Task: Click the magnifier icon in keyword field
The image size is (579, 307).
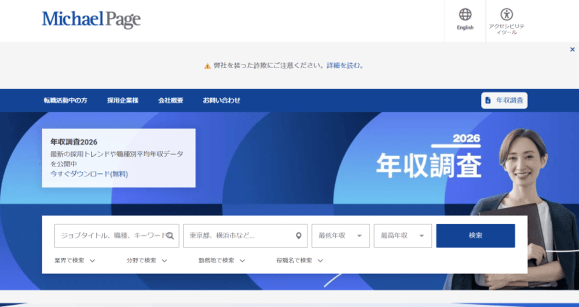Action: click(x=170, y=236)
